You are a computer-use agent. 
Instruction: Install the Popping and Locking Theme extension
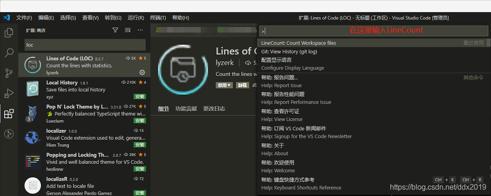tap(140, 169)
